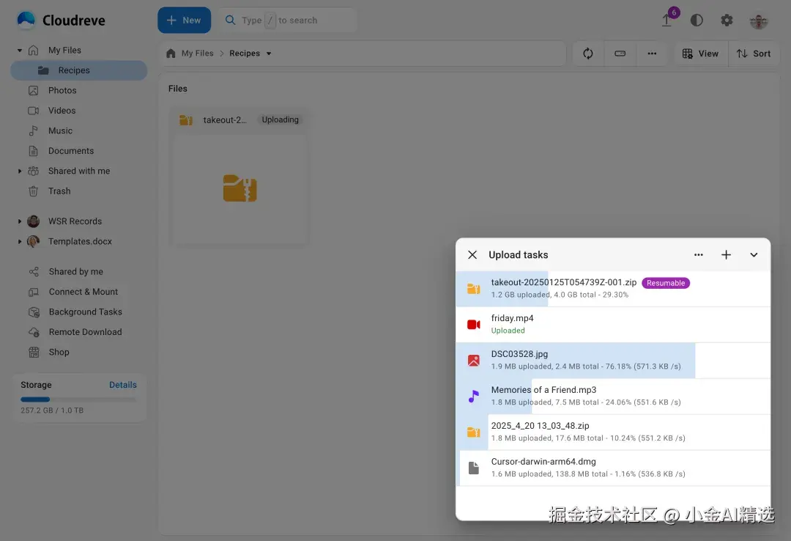Select DSC03528.jpg upload task
The width and height of the screenshot is (791, 541).
click(613, 361)
